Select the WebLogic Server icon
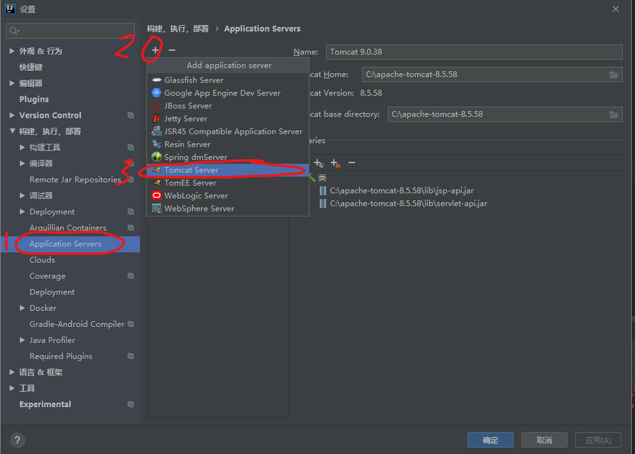The width and height of the screenshot is (635, 454). coord(157,196)
